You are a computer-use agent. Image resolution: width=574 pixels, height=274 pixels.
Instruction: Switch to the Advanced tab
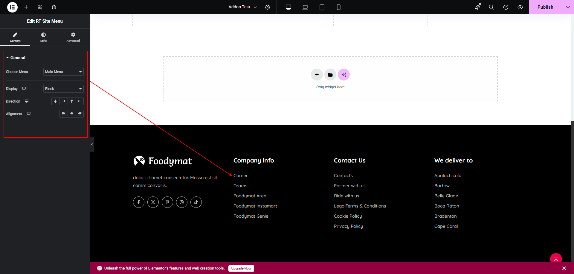pos(73,37)
